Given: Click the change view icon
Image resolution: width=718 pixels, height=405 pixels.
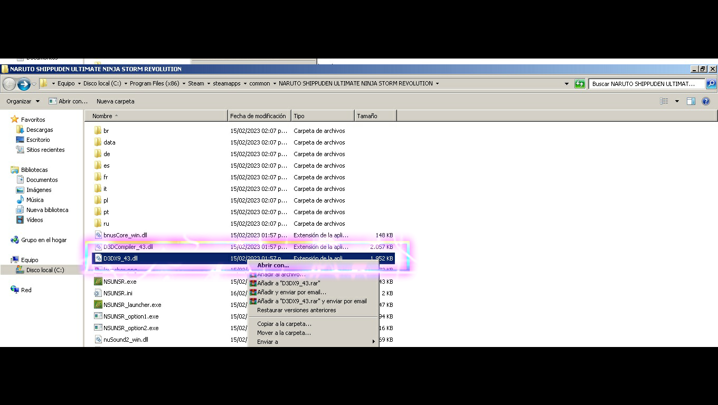Looking at the screenshot, I should 664,101.
